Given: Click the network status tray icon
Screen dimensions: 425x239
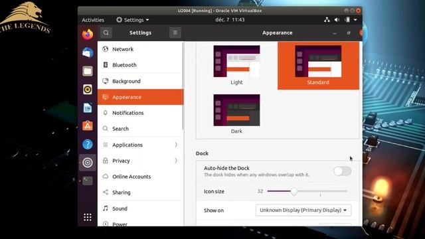Looking at the screenshot, I should 327,20.
